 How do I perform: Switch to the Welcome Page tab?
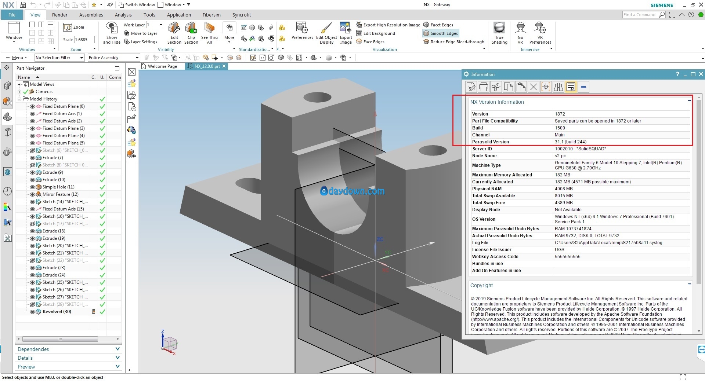point(159,66)
